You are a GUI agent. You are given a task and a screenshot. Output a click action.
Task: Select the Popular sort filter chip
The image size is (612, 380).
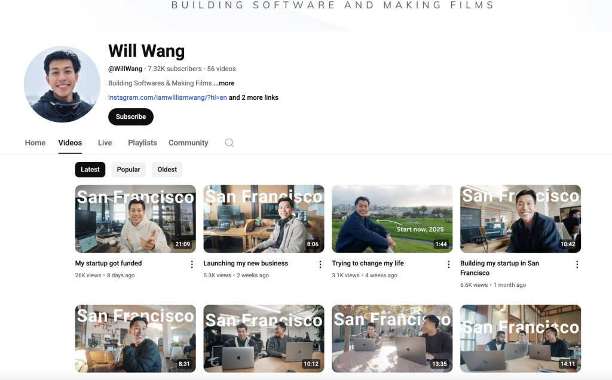pos(128,170)
